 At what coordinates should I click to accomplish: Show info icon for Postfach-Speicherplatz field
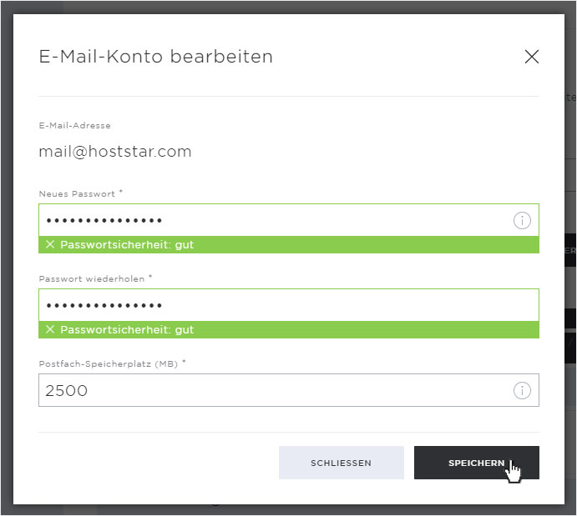tap(522, 390)
